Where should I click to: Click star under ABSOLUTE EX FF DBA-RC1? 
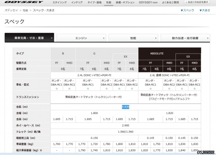coord(182,89)
